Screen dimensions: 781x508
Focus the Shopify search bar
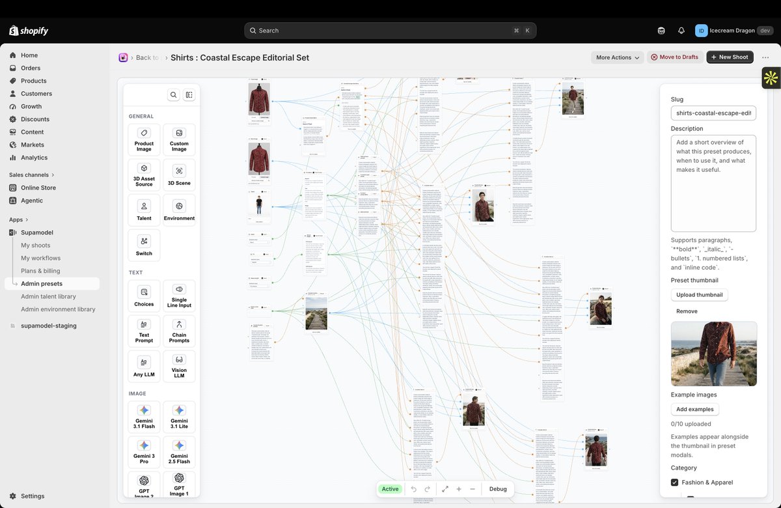[x=390, y=31]
